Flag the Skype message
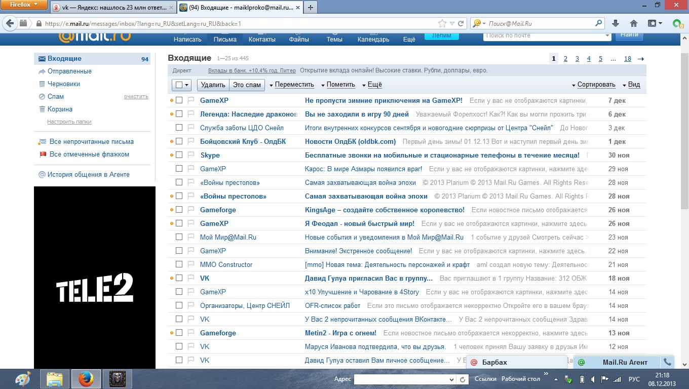 (191, 155)
